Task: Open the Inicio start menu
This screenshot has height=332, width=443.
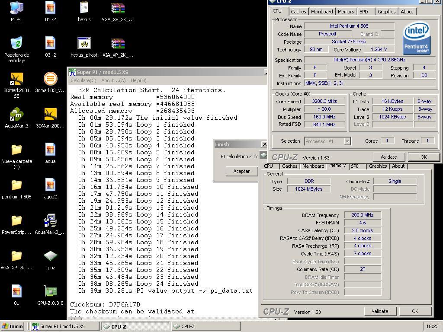Action: (x=13, y=326)
